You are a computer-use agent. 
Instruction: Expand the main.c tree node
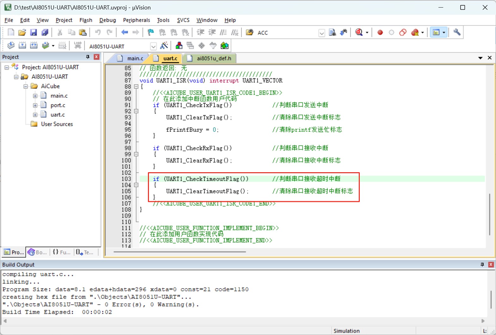point(35,96)
